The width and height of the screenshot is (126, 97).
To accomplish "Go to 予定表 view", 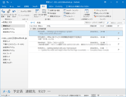I will tap(18, 91).
